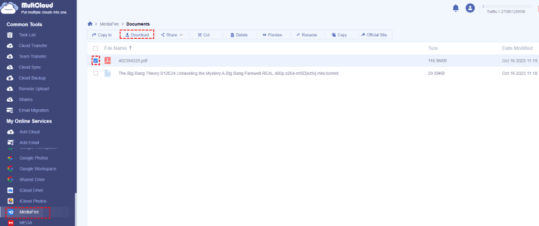The height and width of the screenshot is (226, 539).
Task: Click Copy to in toolbar
Action: pos(102,35)
